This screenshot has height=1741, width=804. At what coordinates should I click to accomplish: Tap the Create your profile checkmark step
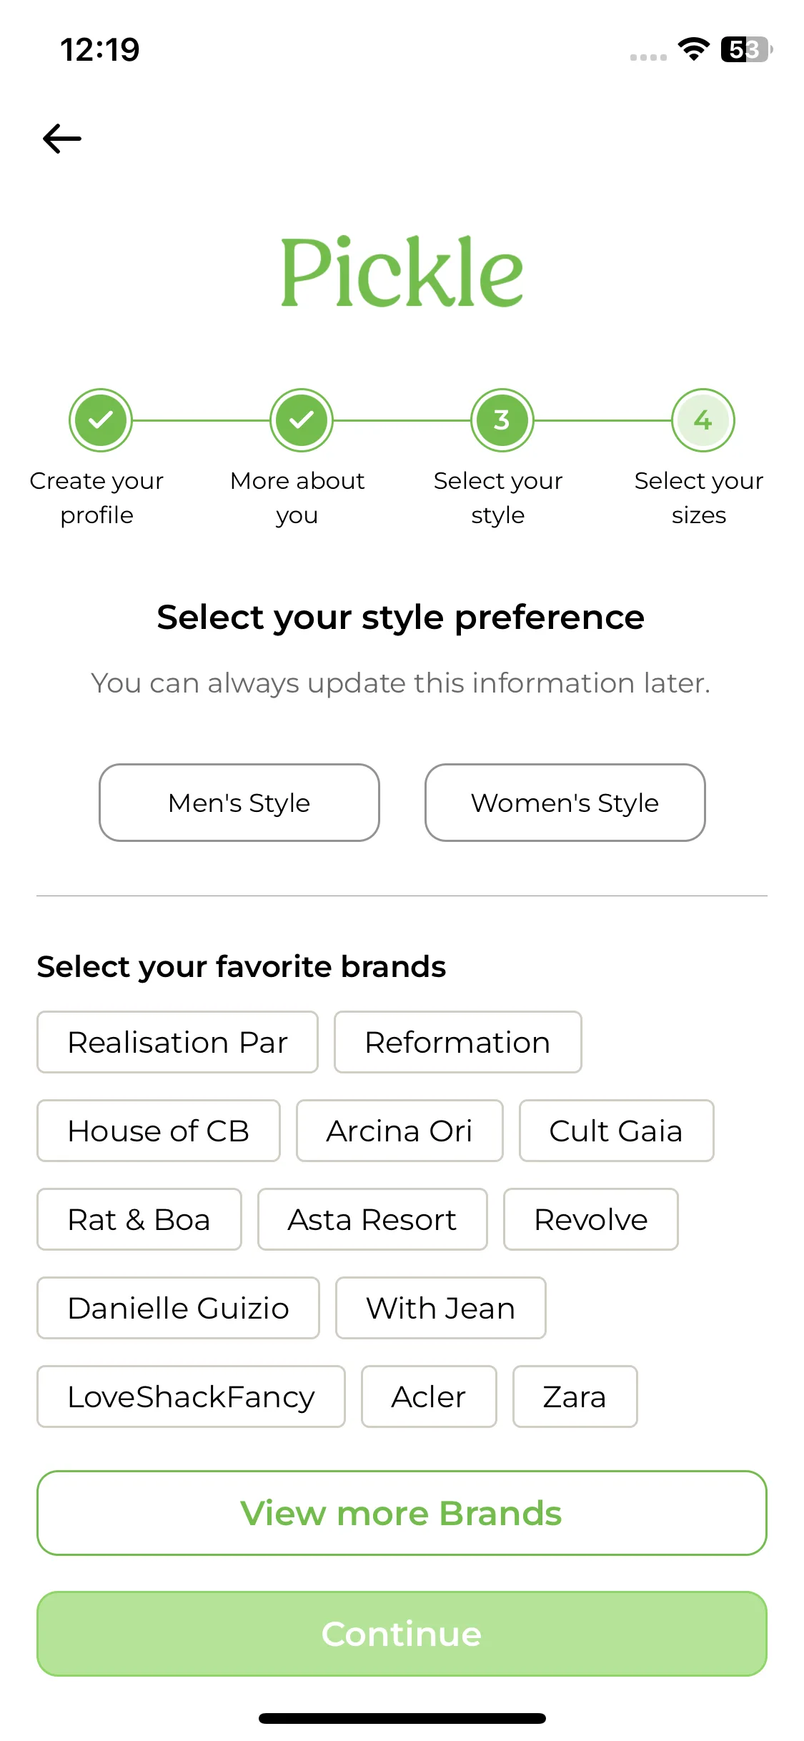(101, 420)
